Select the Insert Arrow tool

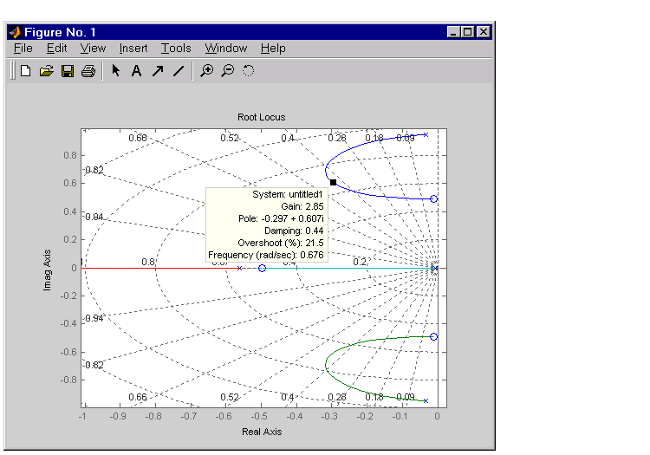point(157,71)
